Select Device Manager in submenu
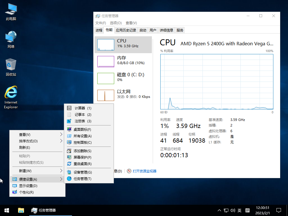Image resolution: width=288 pixels, height=216 pixels. [82, 172]
